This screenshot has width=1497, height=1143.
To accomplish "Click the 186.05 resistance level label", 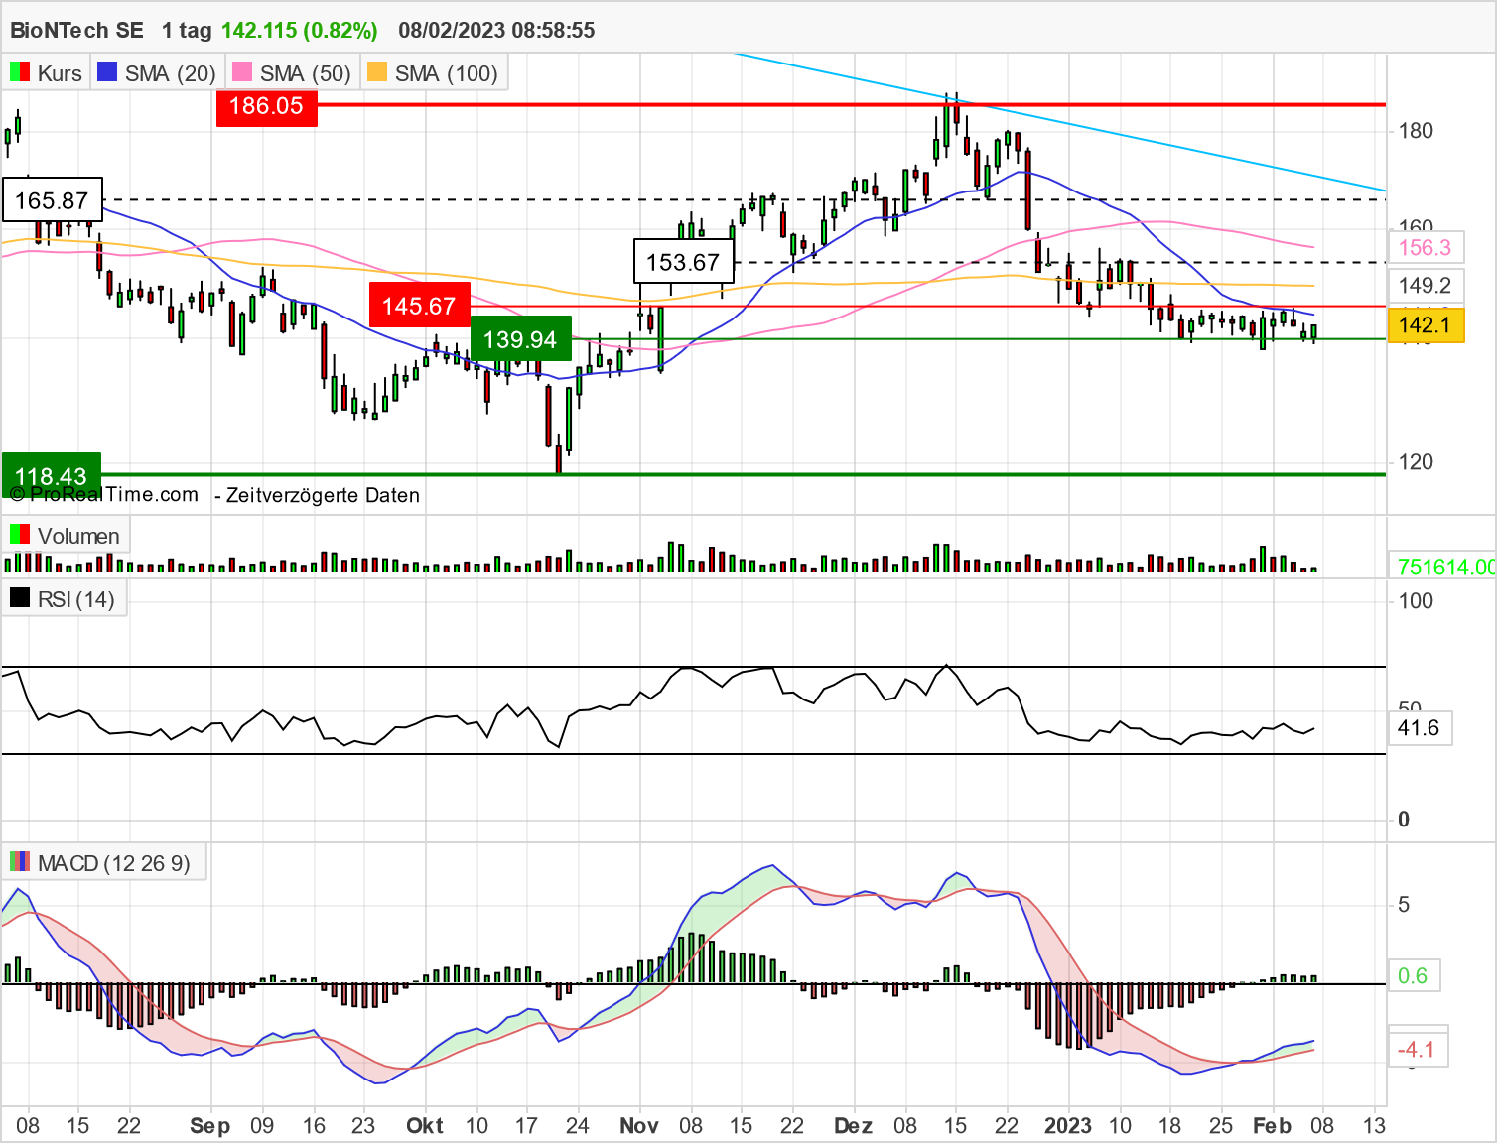I will click(266, 106).
